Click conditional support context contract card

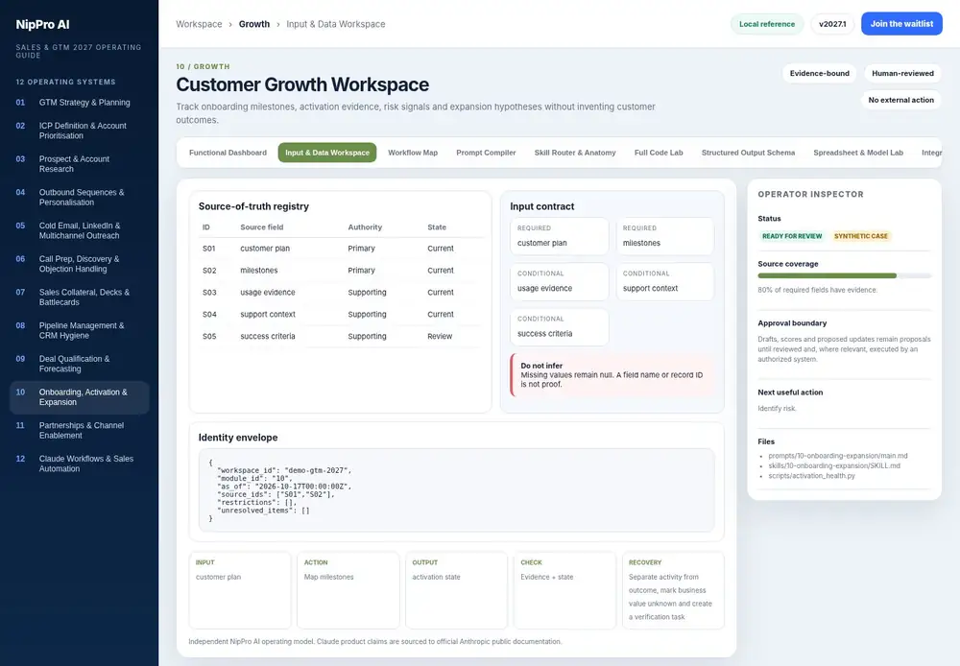[665, 281]
